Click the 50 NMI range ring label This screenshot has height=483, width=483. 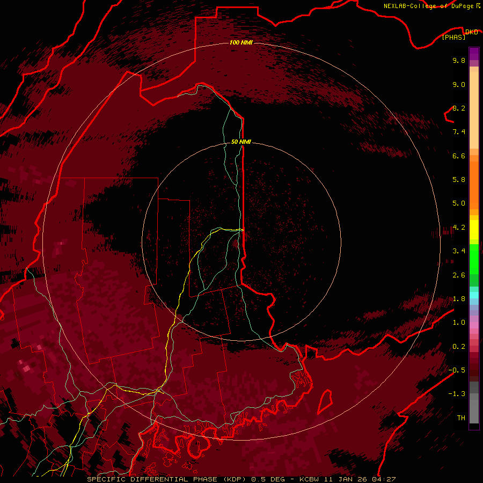click(x=241, y=142)
